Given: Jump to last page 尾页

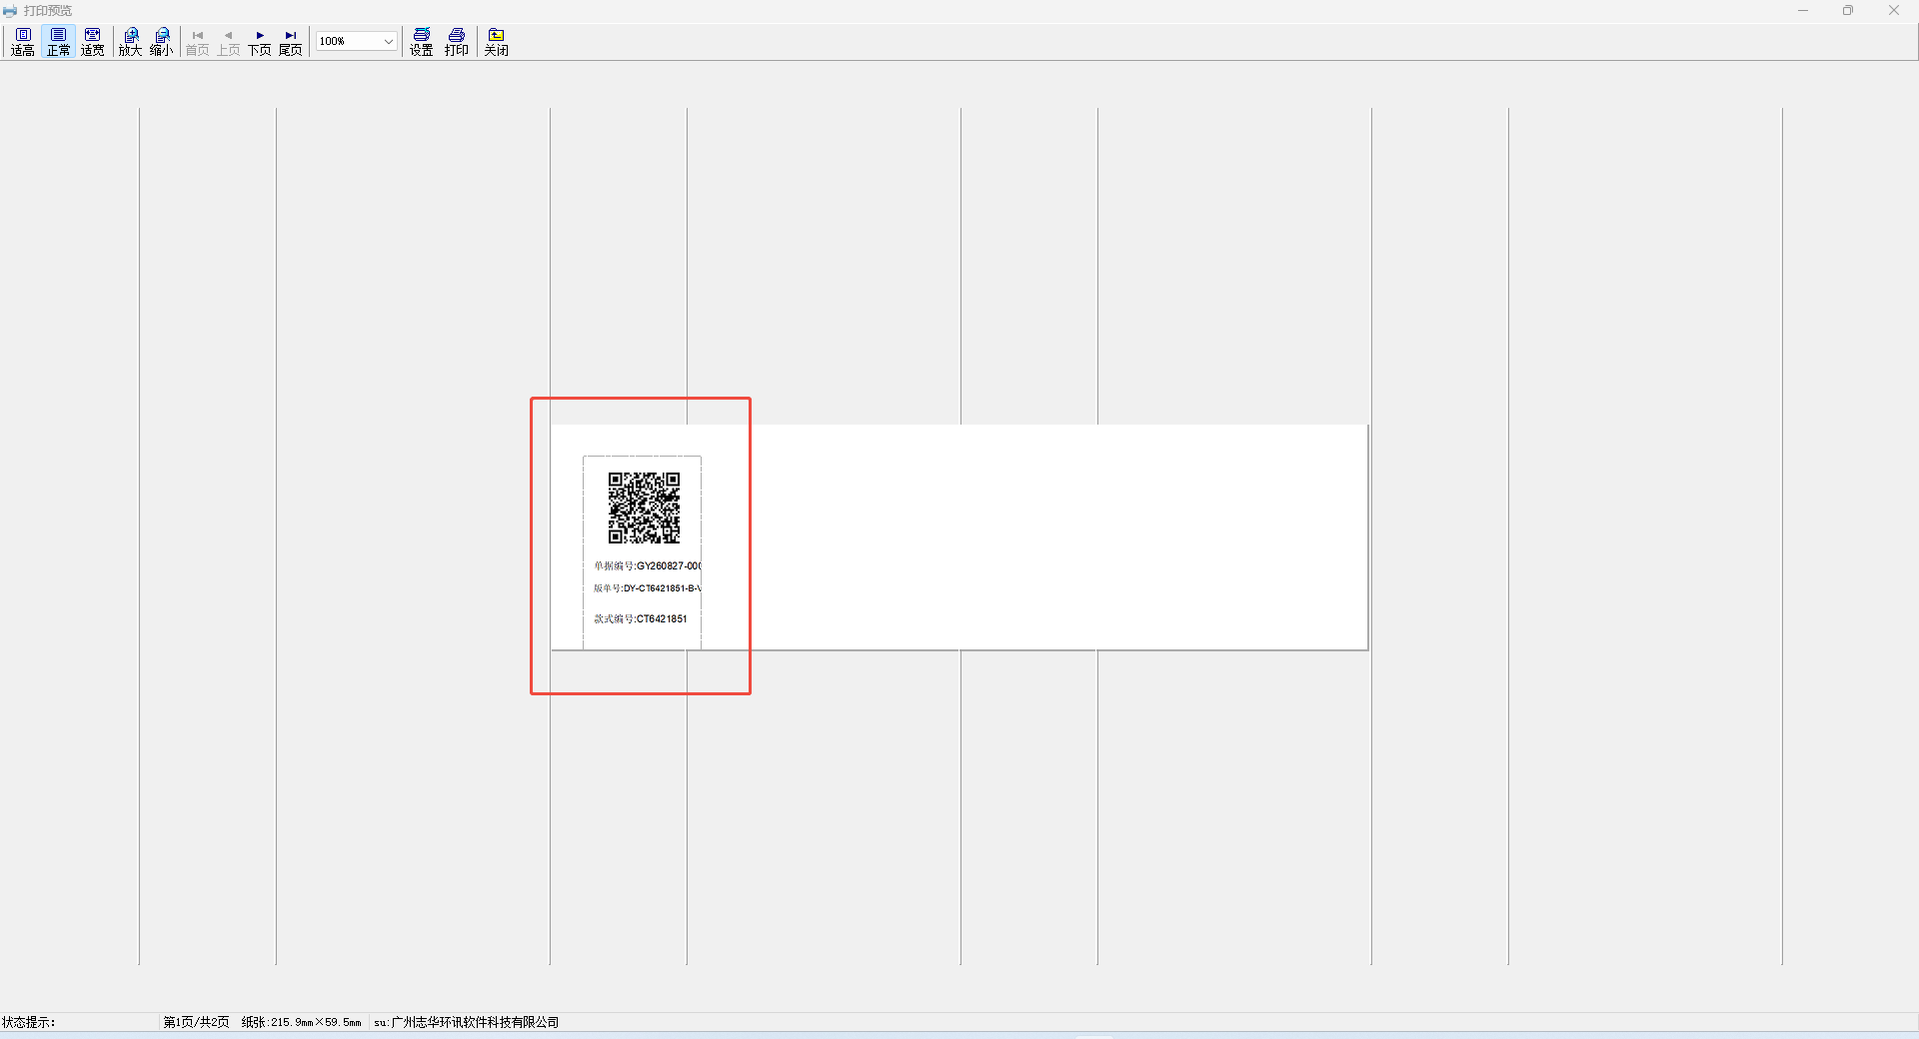Looking at the screenshot, I should [291, 42].
